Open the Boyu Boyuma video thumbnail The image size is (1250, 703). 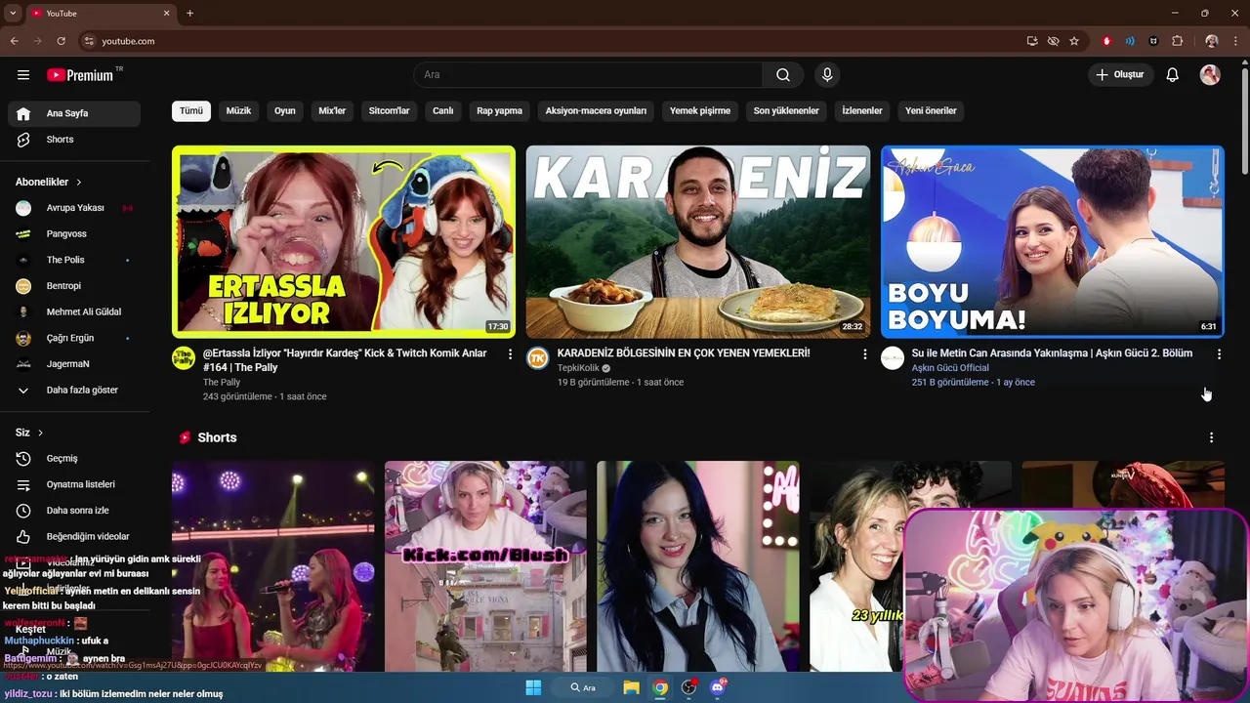1052,241
